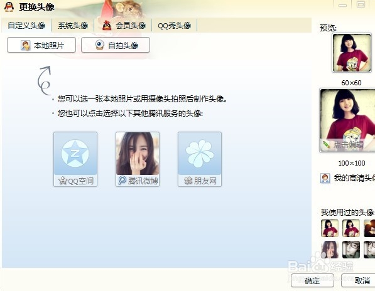Image resolution: width=375 pixels, height=291 pixels.
Task: Click the pencil icon next to 点击编辑
Action: pos(327,144)
